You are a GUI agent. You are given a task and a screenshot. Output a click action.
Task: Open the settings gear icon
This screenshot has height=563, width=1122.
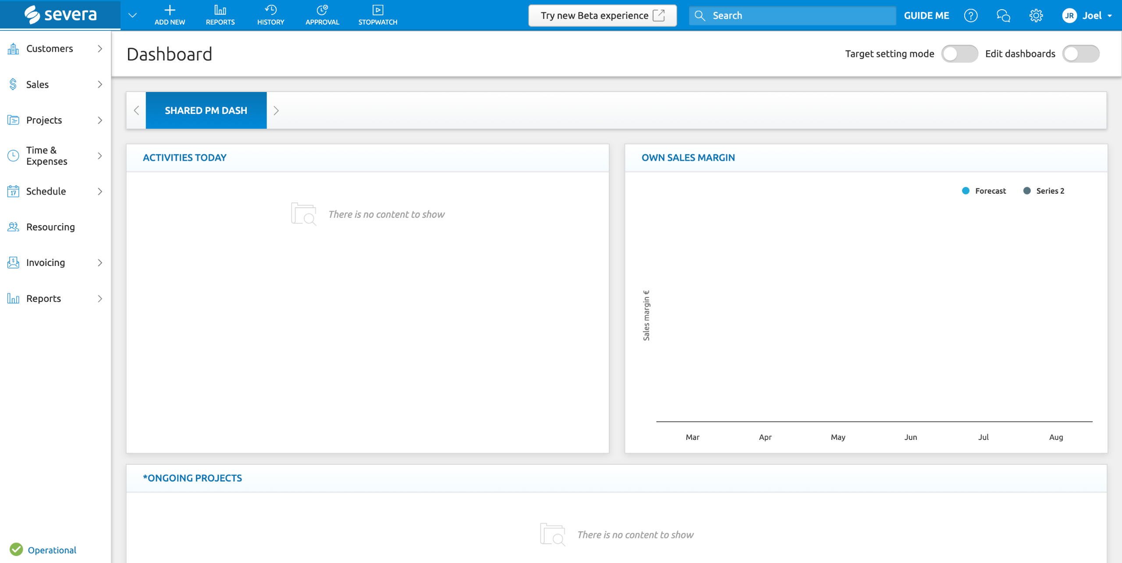tap(1036, 16)
